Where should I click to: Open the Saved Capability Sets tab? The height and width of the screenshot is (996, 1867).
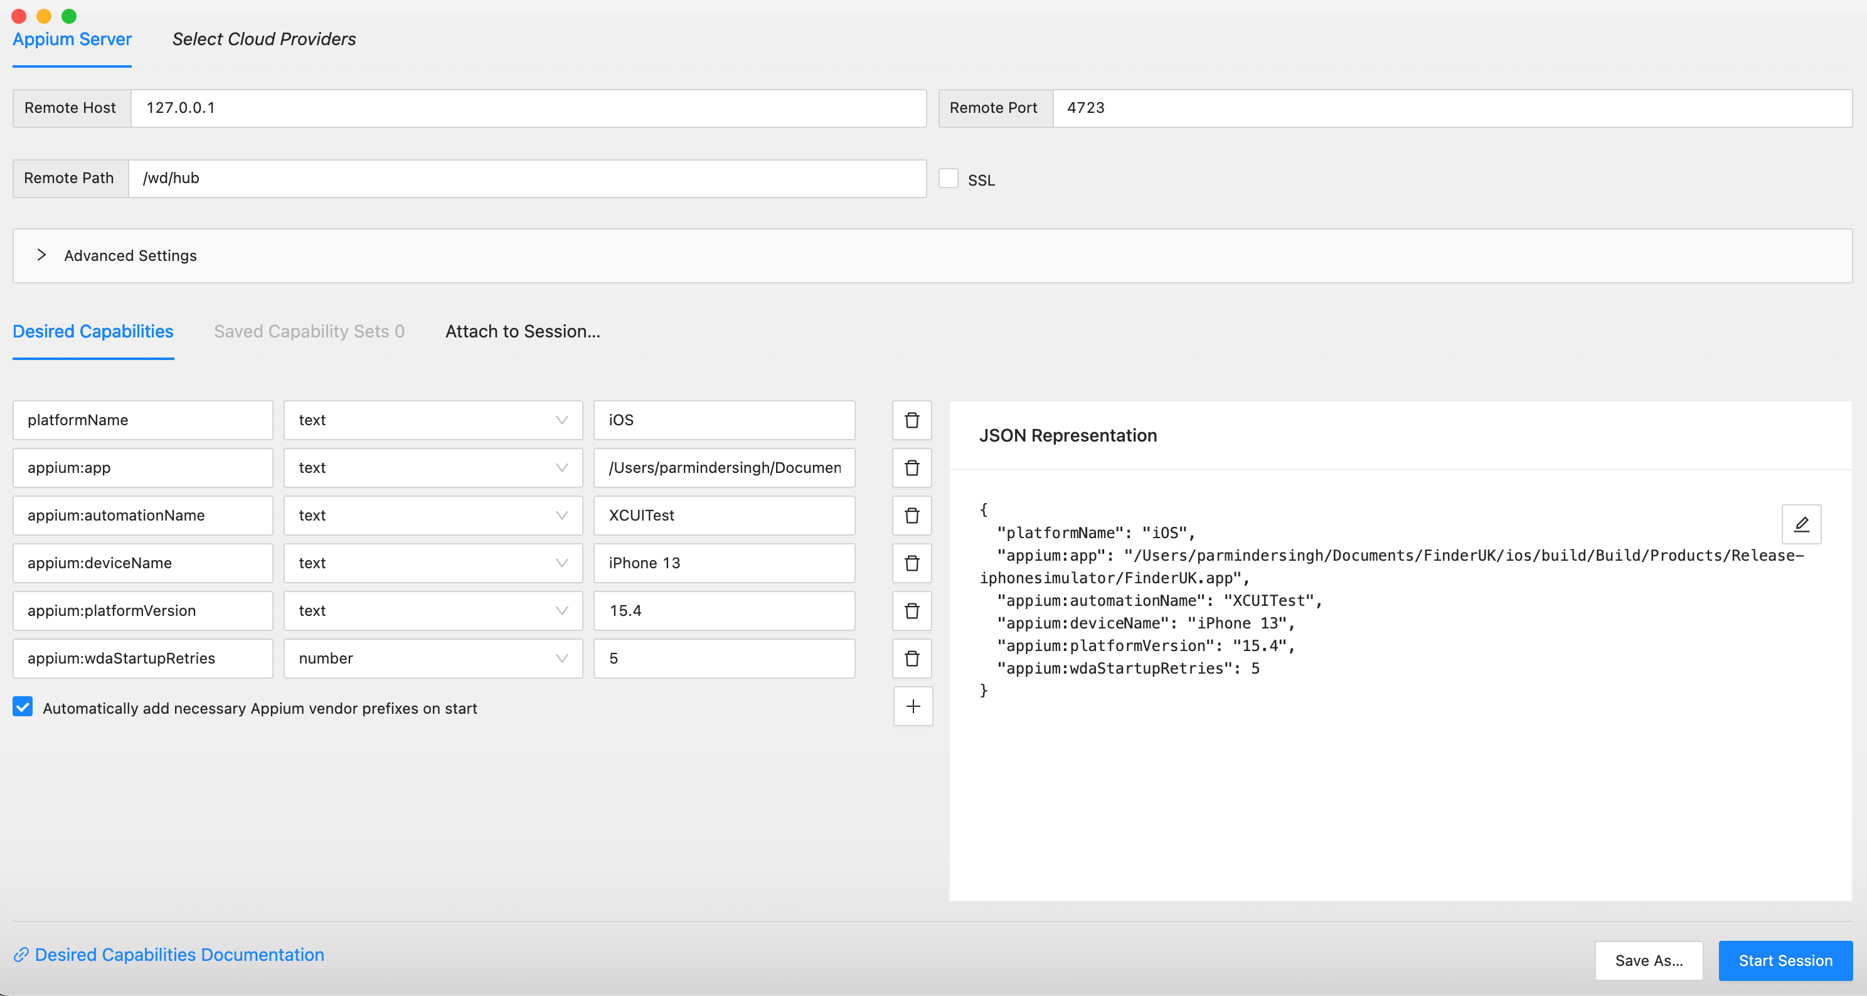(x=309, y=331)
